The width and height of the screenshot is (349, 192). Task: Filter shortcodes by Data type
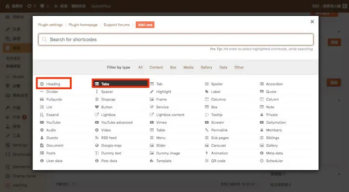(x=223, y=67)
